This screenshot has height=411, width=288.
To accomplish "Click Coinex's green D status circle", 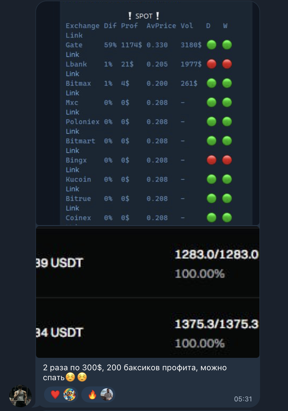I will click(x=211, y=218).
